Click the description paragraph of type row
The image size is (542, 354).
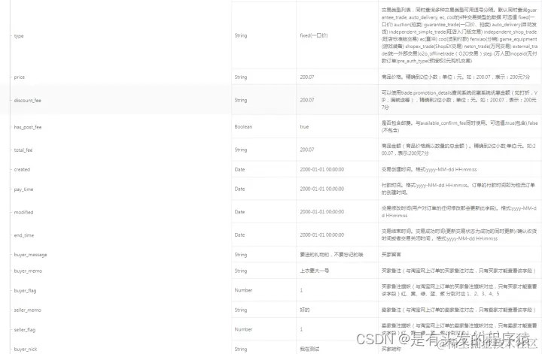point(459,35)
